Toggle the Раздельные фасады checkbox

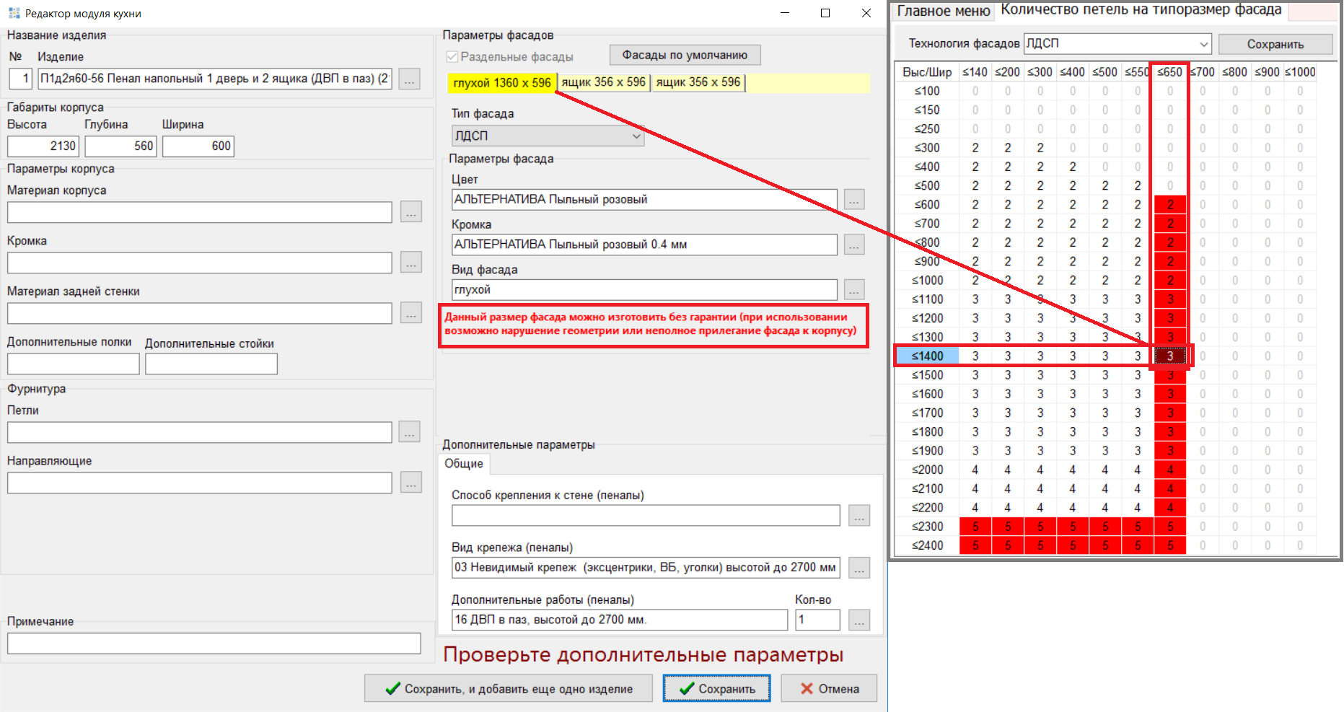(452, 57)
